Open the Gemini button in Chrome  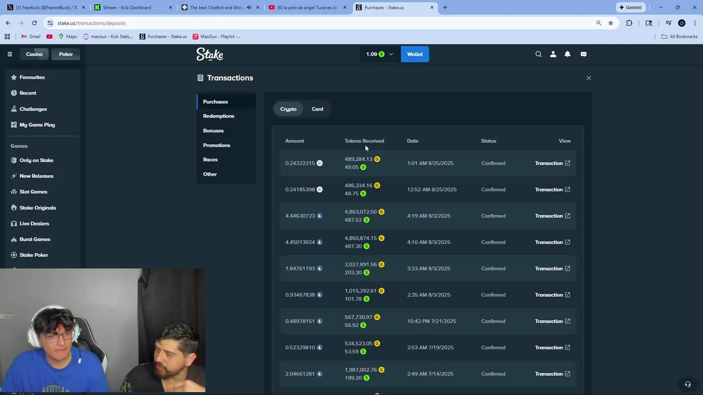tap(630, 7)
